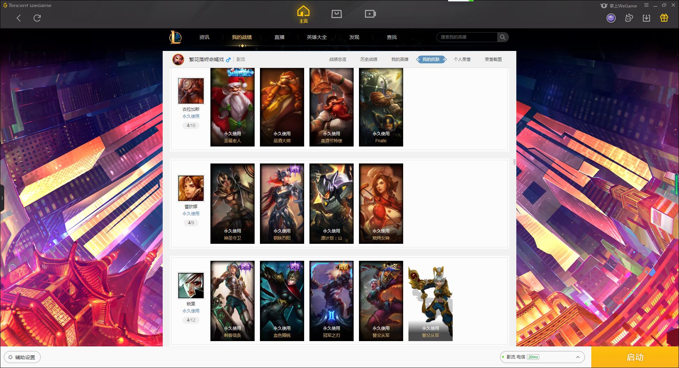Open the 辅助设置 settings button
The image size is (679, 368).
coord(22,357)
